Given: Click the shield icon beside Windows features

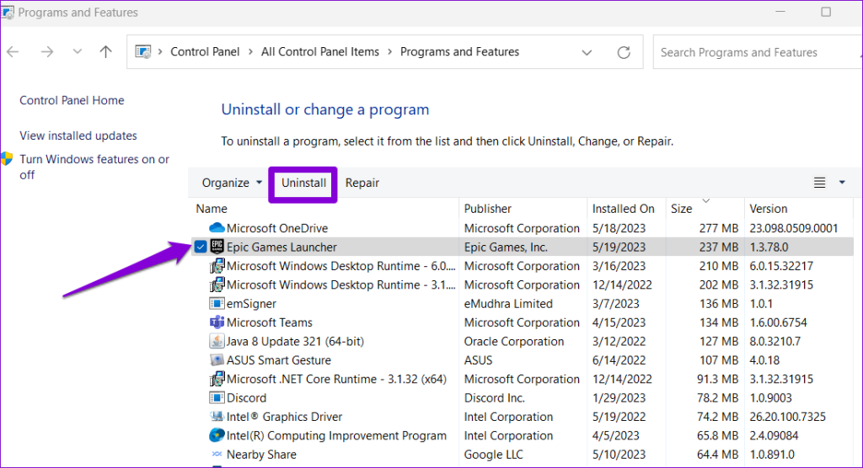Looking at the screenshot, I should [x=7, y=159].
